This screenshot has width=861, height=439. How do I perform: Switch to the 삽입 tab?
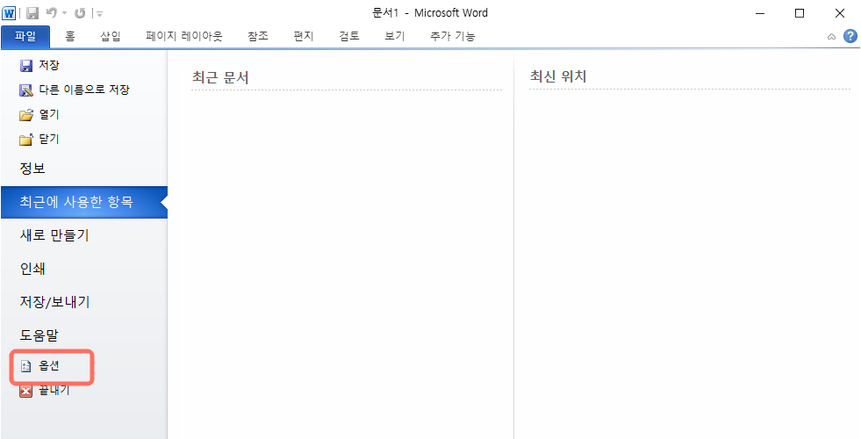[x=111, y=37]
